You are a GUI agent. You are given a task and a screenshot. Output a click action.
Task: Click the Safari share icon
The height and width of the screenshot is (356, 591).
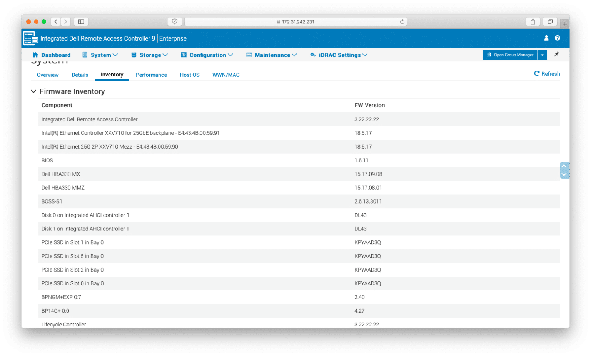(533, 22)
